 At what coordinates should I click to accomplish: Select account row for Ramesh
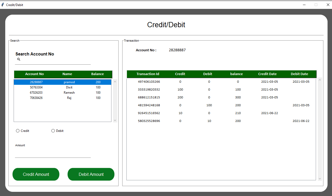click(x=63, y=93)
